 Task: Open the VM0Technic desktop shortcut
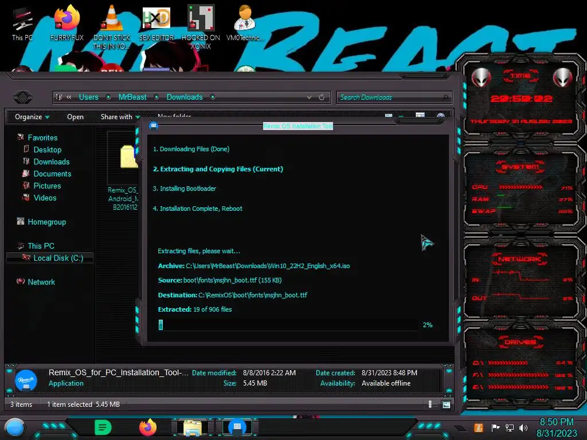[245, 23]
